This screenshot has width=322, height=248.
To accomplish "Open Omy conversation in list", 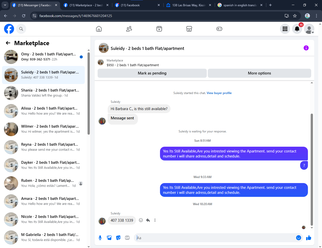I will point(43,57).
